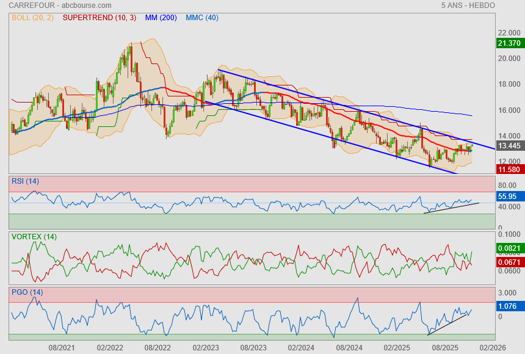Viewport: 525px width, 354px height.
Task: Click the red 11.580 price tag
Action: point(509,169)
